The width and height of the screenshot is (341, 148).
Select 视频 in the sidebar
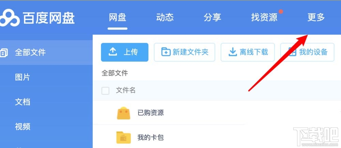pos(23,127)
